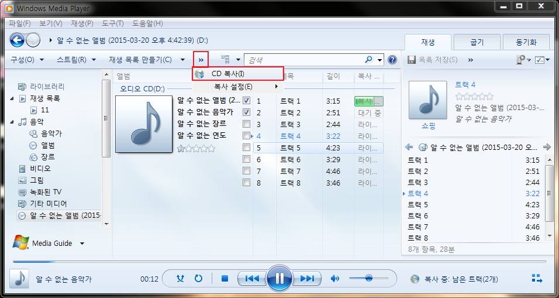Open 파일(F) menu
This screenshot has height=298, width=559.
[20, 23]
